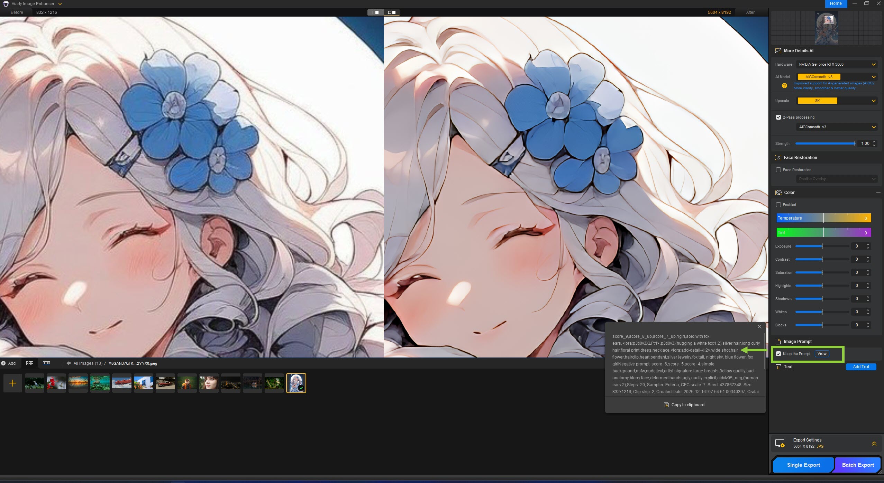Open the Aiarty Image Enhancer title menu
This screenshot has width=884, height=483.
(x=60, y=4)
